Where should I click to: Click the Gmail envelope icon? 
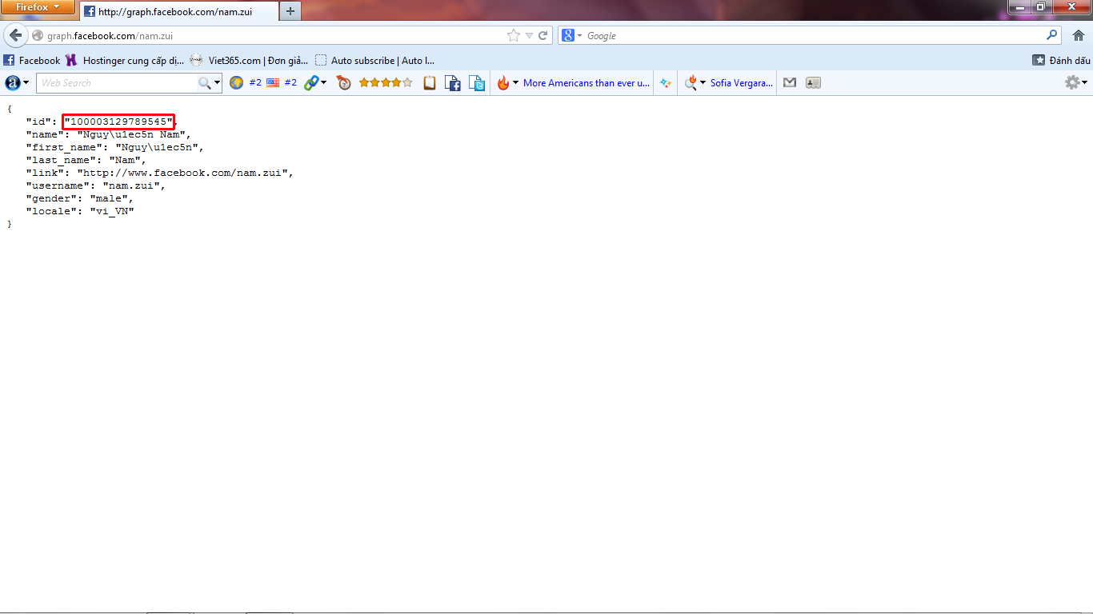point(790,82)
